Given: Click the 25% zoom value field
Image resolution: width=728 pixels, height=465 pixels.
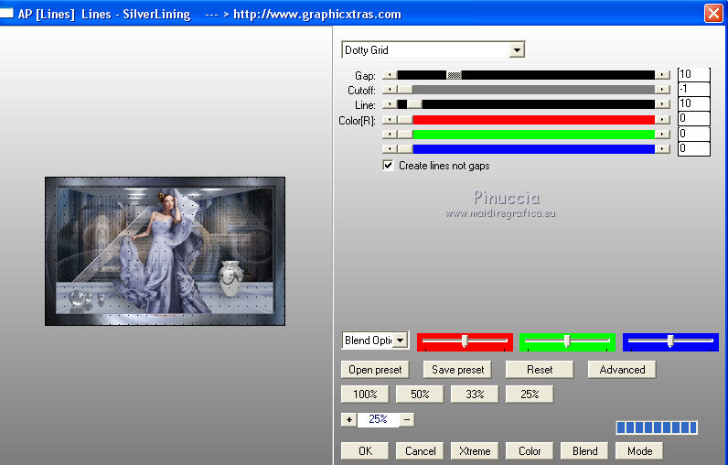Looking at the screenshot, I should point(378,419).
